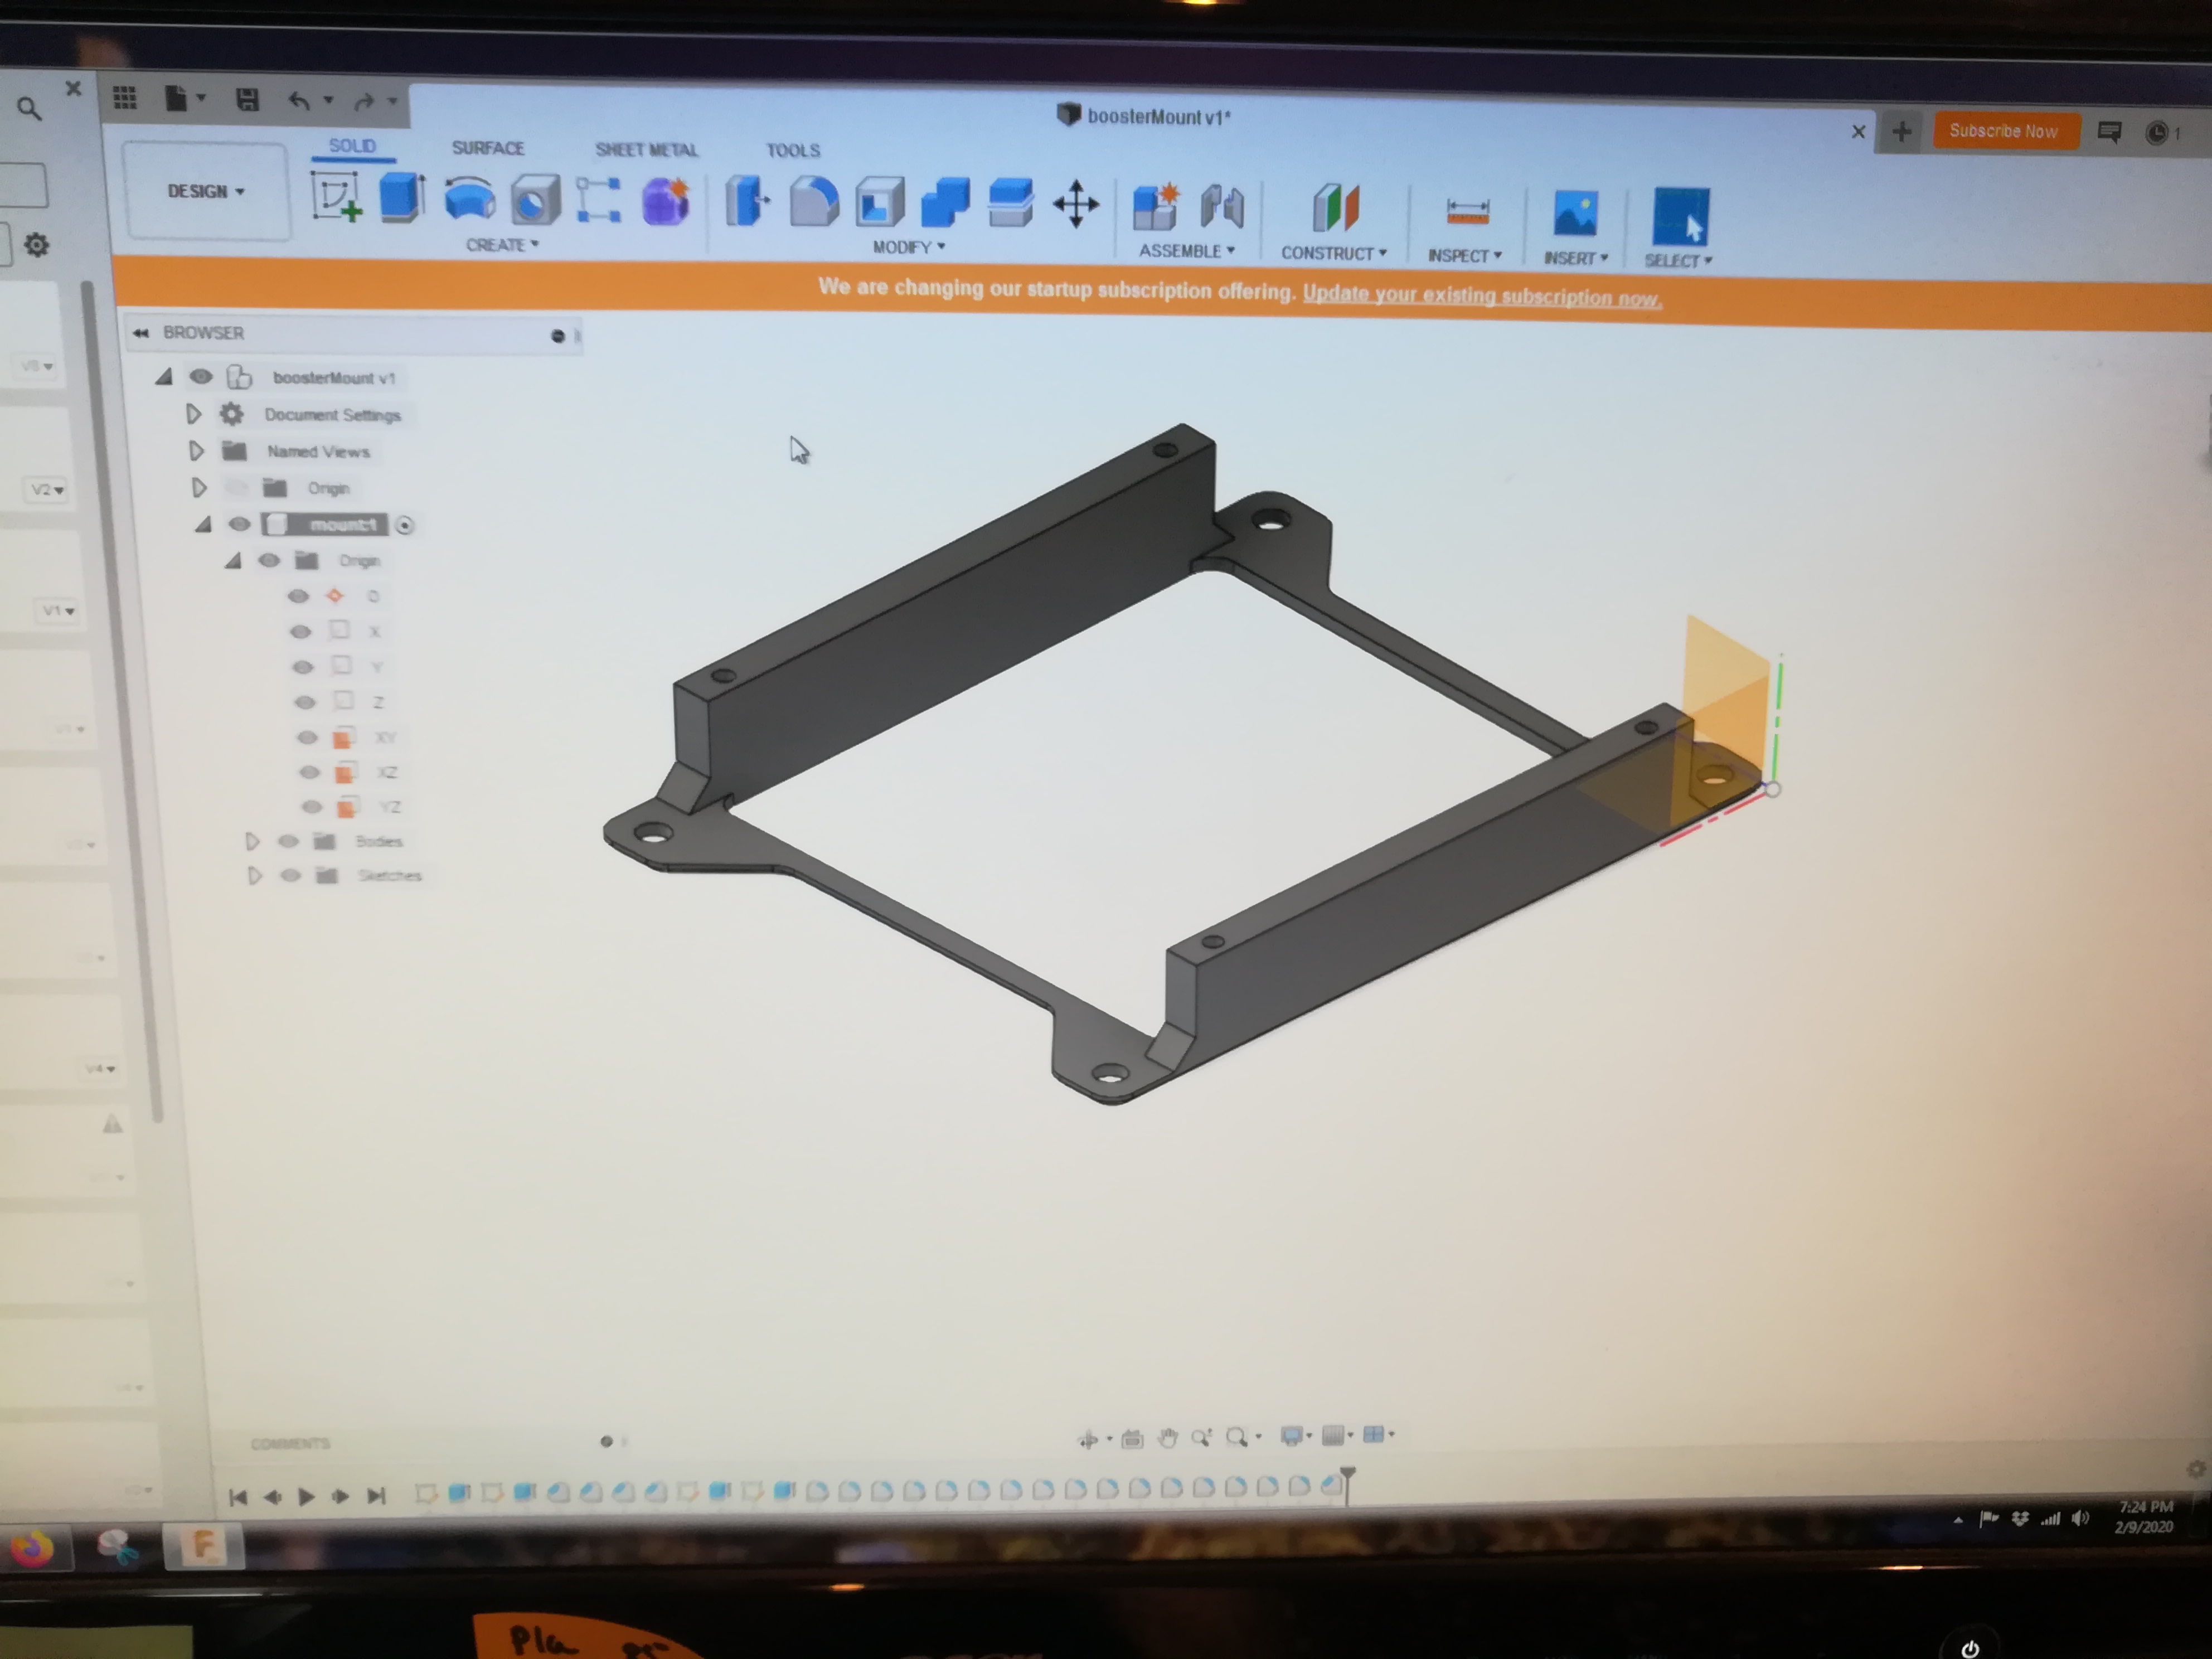Expand the Sketches folder
The height and width of the screenshot is (1659, 2212).
click(x=254, y=875)
